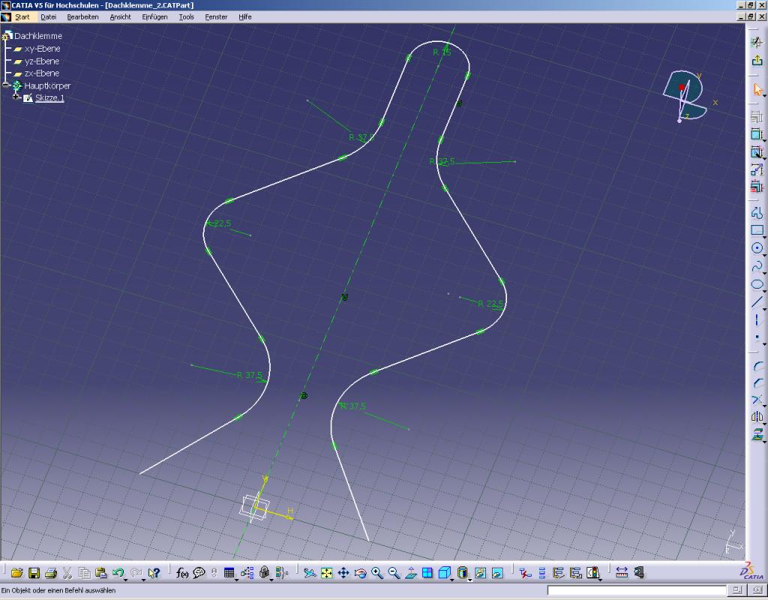Image resolution: width=768 pixels, height=600 pixels.
Task: Click the Zoom Out magnifier icon
Action: tap(394, 572)
